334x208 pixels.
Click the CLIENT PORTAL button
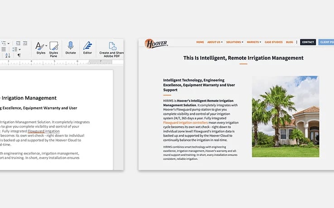tap(326, 42)
